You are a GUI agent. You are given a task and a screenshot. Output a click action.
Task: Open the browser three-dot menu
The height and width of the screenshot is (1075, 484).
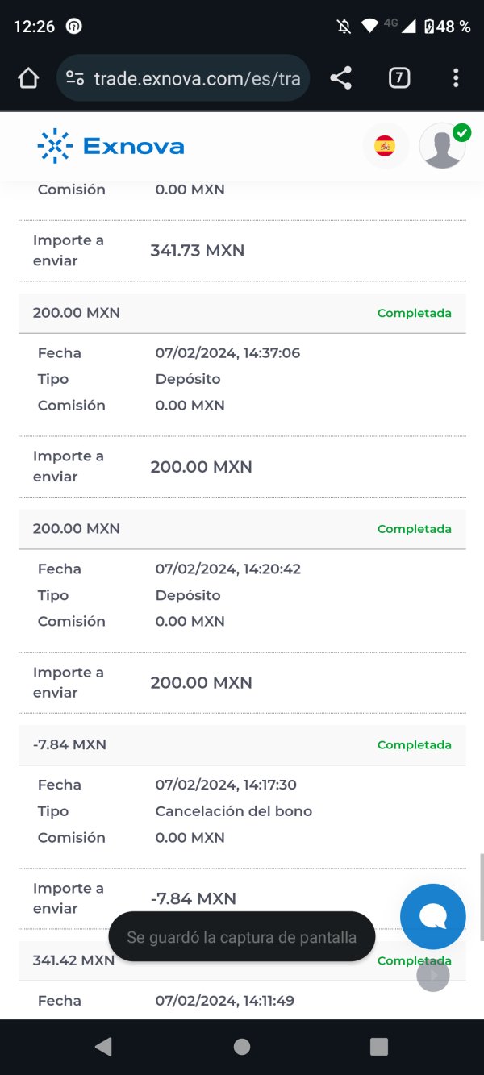click(x=456, y=78)
